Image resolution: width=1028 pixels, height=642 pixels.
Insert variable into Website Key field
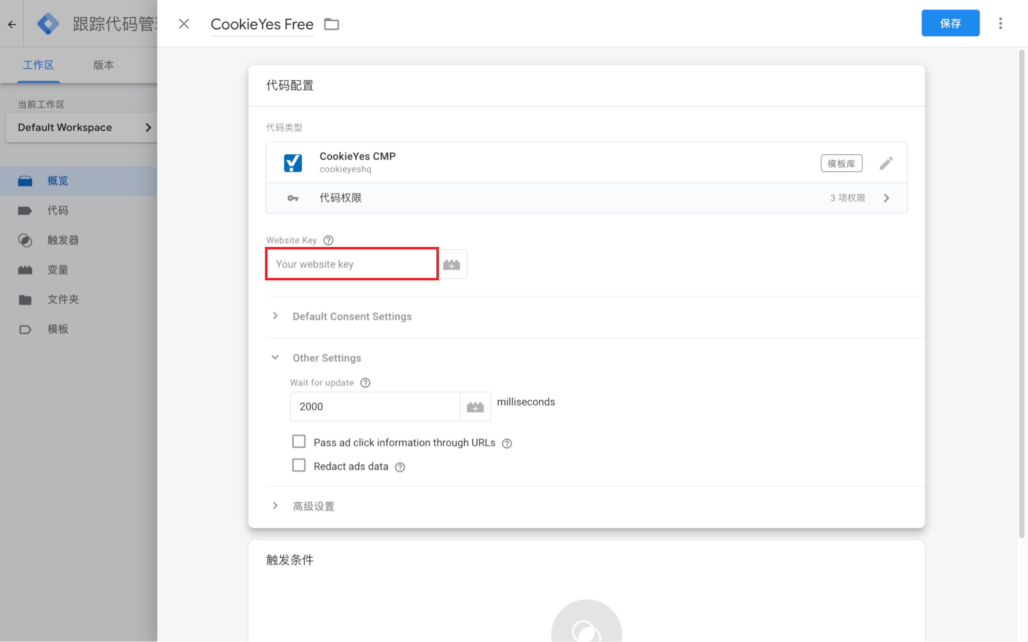452,265
